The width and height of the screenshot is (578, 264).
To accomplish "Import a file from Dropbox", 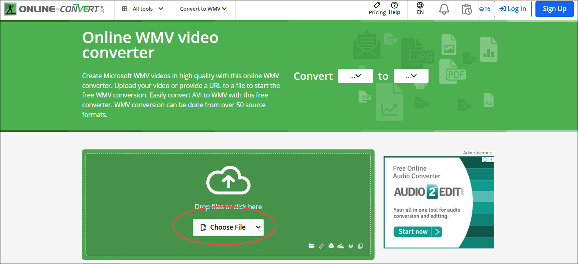I will point(351,246).
